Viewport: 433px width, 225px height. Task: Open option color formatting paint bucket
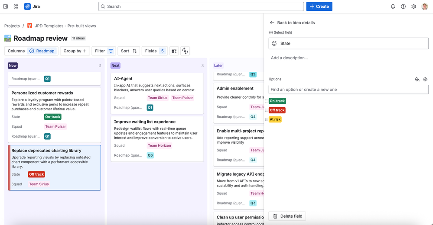[417, 79]
